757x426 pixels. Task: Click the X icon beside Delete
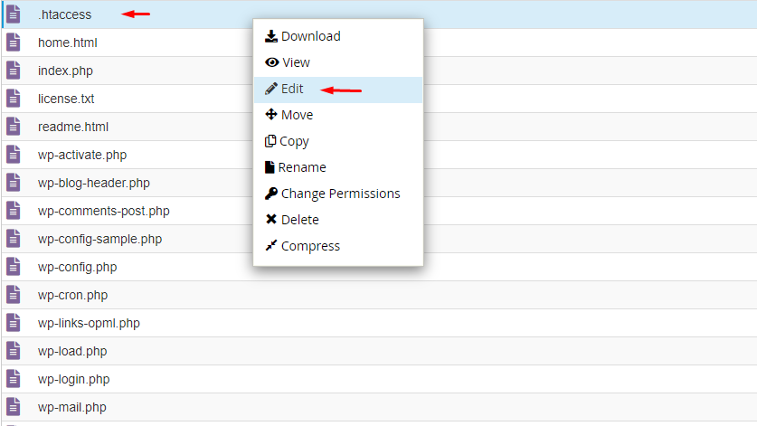(270, 219)
